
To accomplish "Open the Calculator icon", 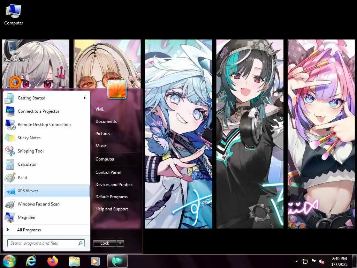I will [10, 164].
